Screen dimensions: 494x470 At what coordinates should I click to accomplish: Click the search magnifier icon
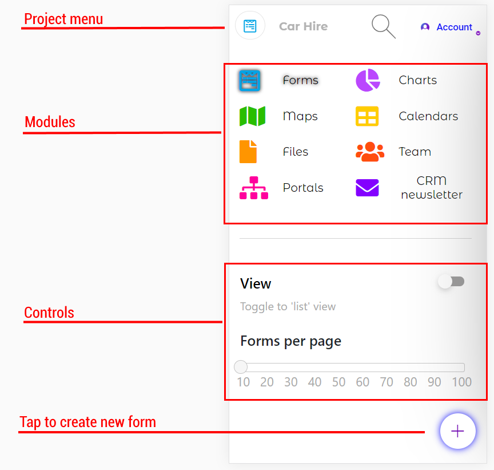[x=384, y=26]
